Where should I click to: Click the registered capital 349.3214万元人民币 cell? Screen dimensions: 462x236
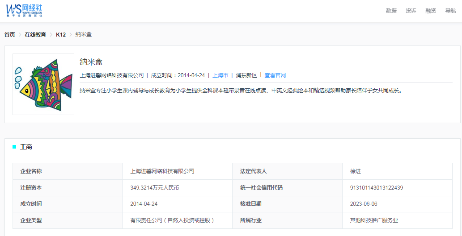click(x=154, y=188)
